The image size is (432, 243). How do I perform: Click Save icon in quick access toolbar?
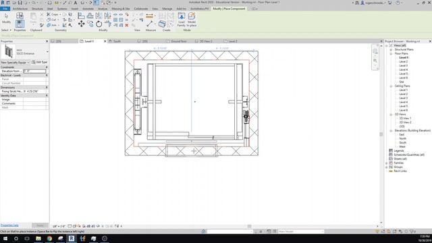[20, 3]
